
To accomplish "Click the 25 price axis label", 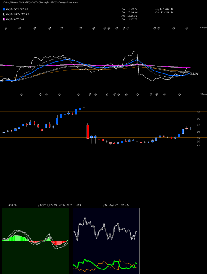I will pyautogui.click(x=198, y=125).
